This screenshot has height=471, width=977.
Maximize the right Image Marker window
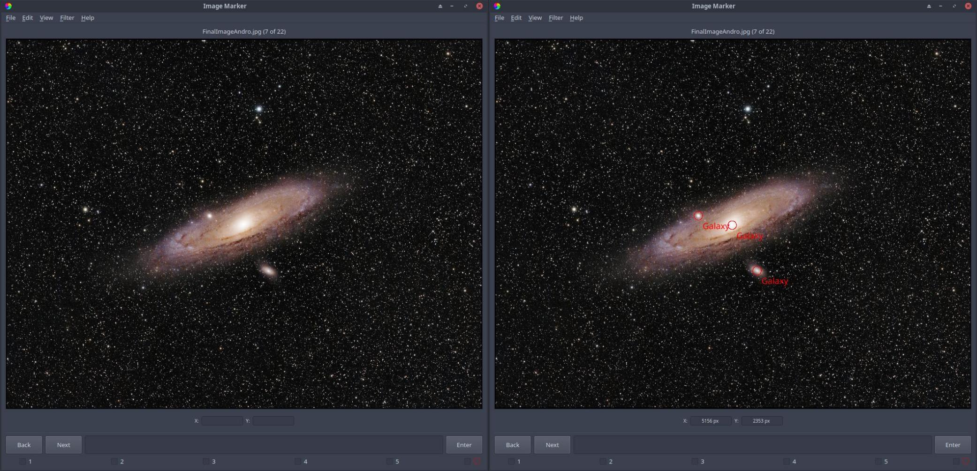(954, 6)
